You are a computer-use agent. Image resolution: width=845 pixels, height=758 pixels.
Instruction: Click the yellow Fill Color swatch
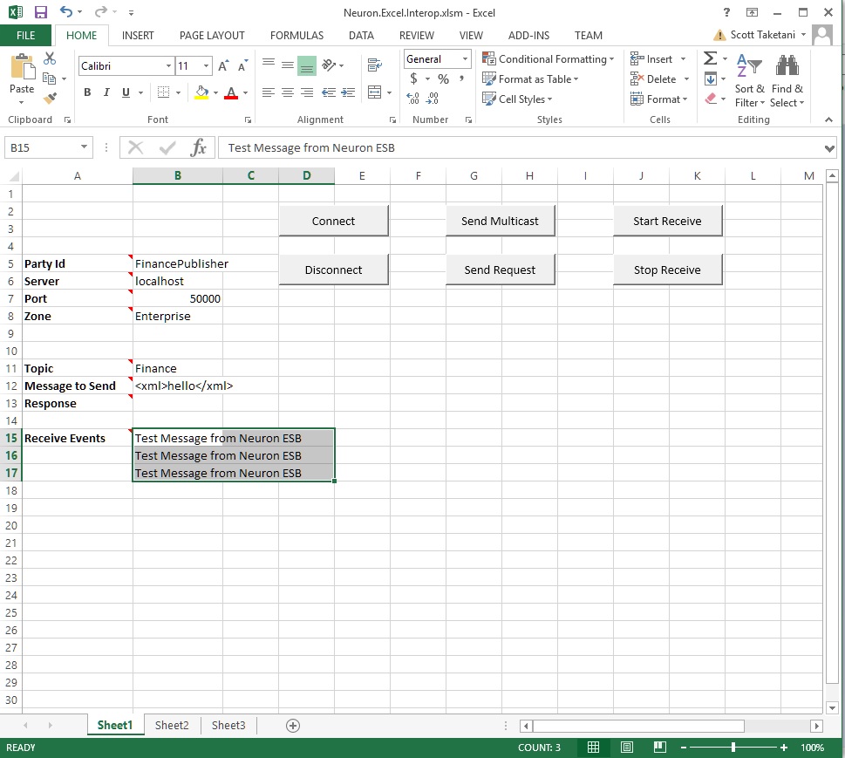202,92
